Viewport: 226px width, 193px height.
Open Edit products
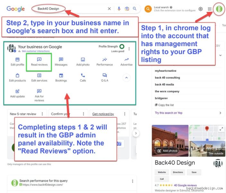(x=17, y=78)
